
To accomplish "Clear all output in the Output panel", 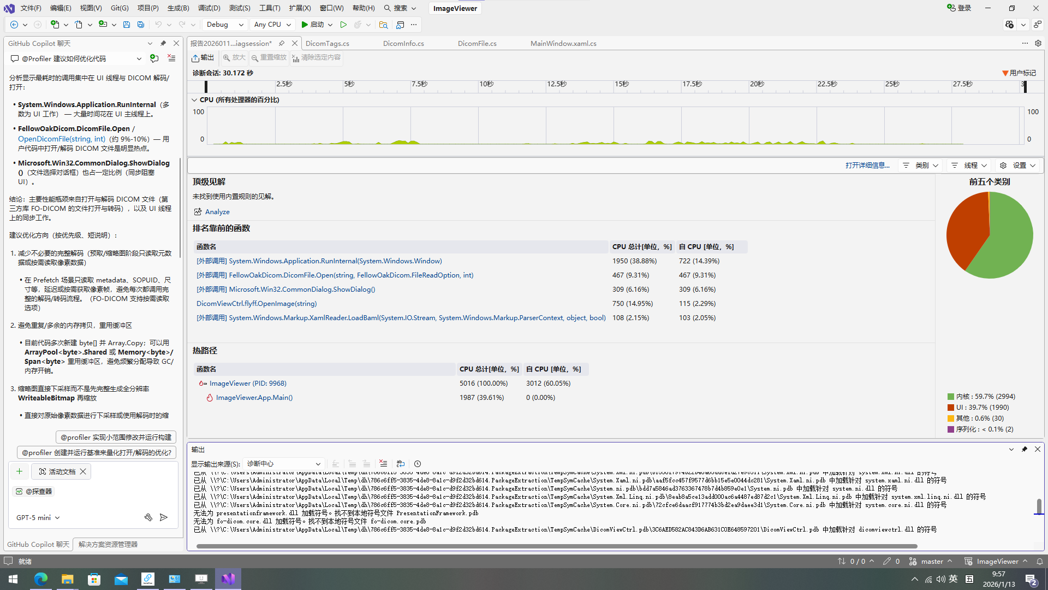I will pyautogui.click(x=383, y=463).
